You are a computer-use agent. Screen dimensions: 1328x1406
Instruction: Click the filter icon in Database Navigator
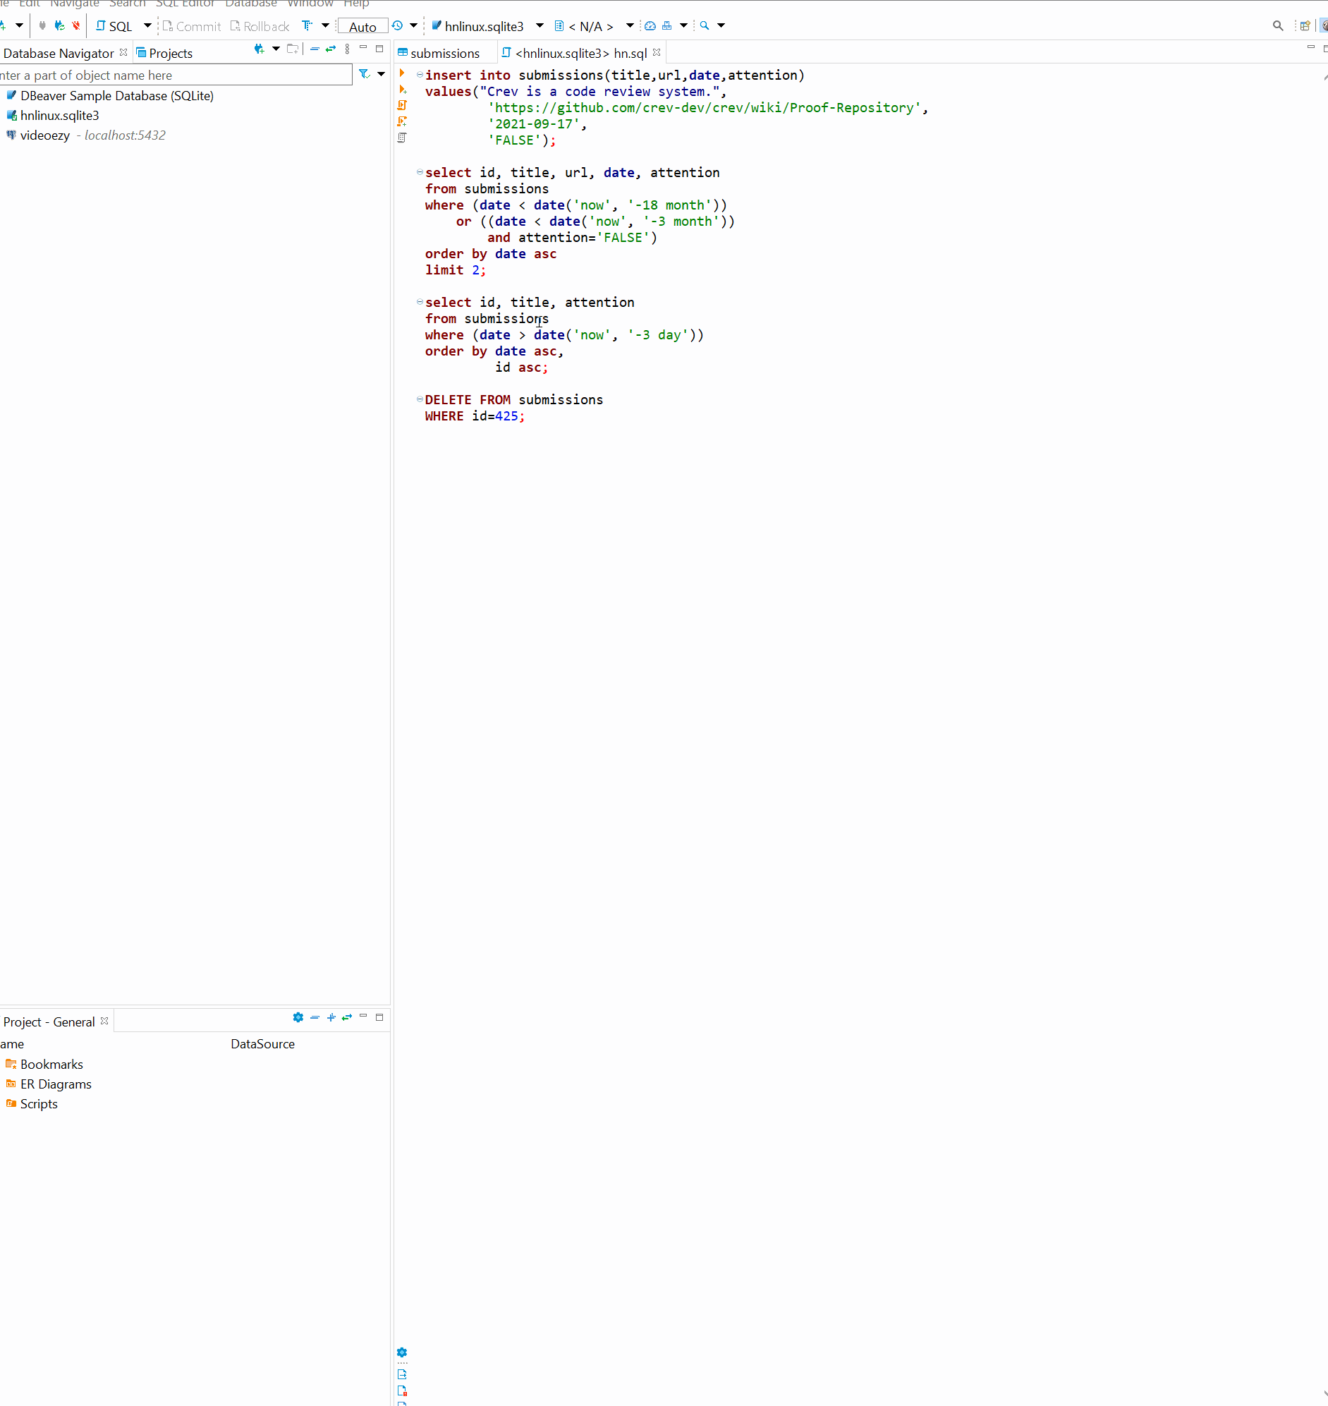point(363,74)
